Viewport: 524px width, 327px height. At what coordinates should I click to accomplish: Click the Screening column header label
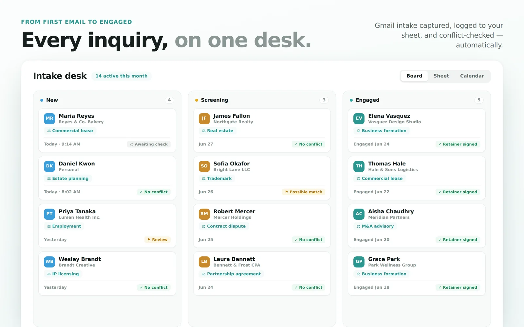[215, 100]
